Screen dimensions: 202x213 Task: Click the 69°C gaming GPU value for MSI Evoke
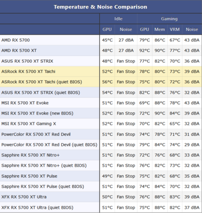(x=144, y=103)
